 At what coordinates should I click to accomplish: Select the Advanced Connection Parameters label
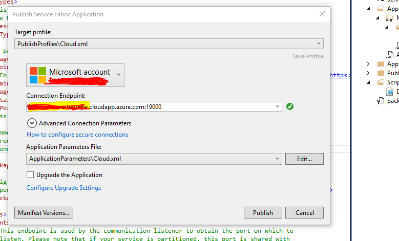coord(85,123)
